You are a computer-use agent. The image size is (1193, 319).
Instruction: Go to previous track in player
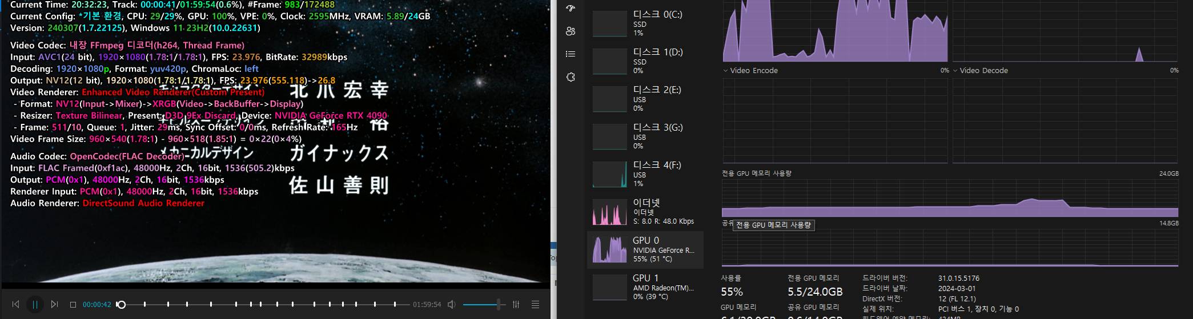click(16, 305)
